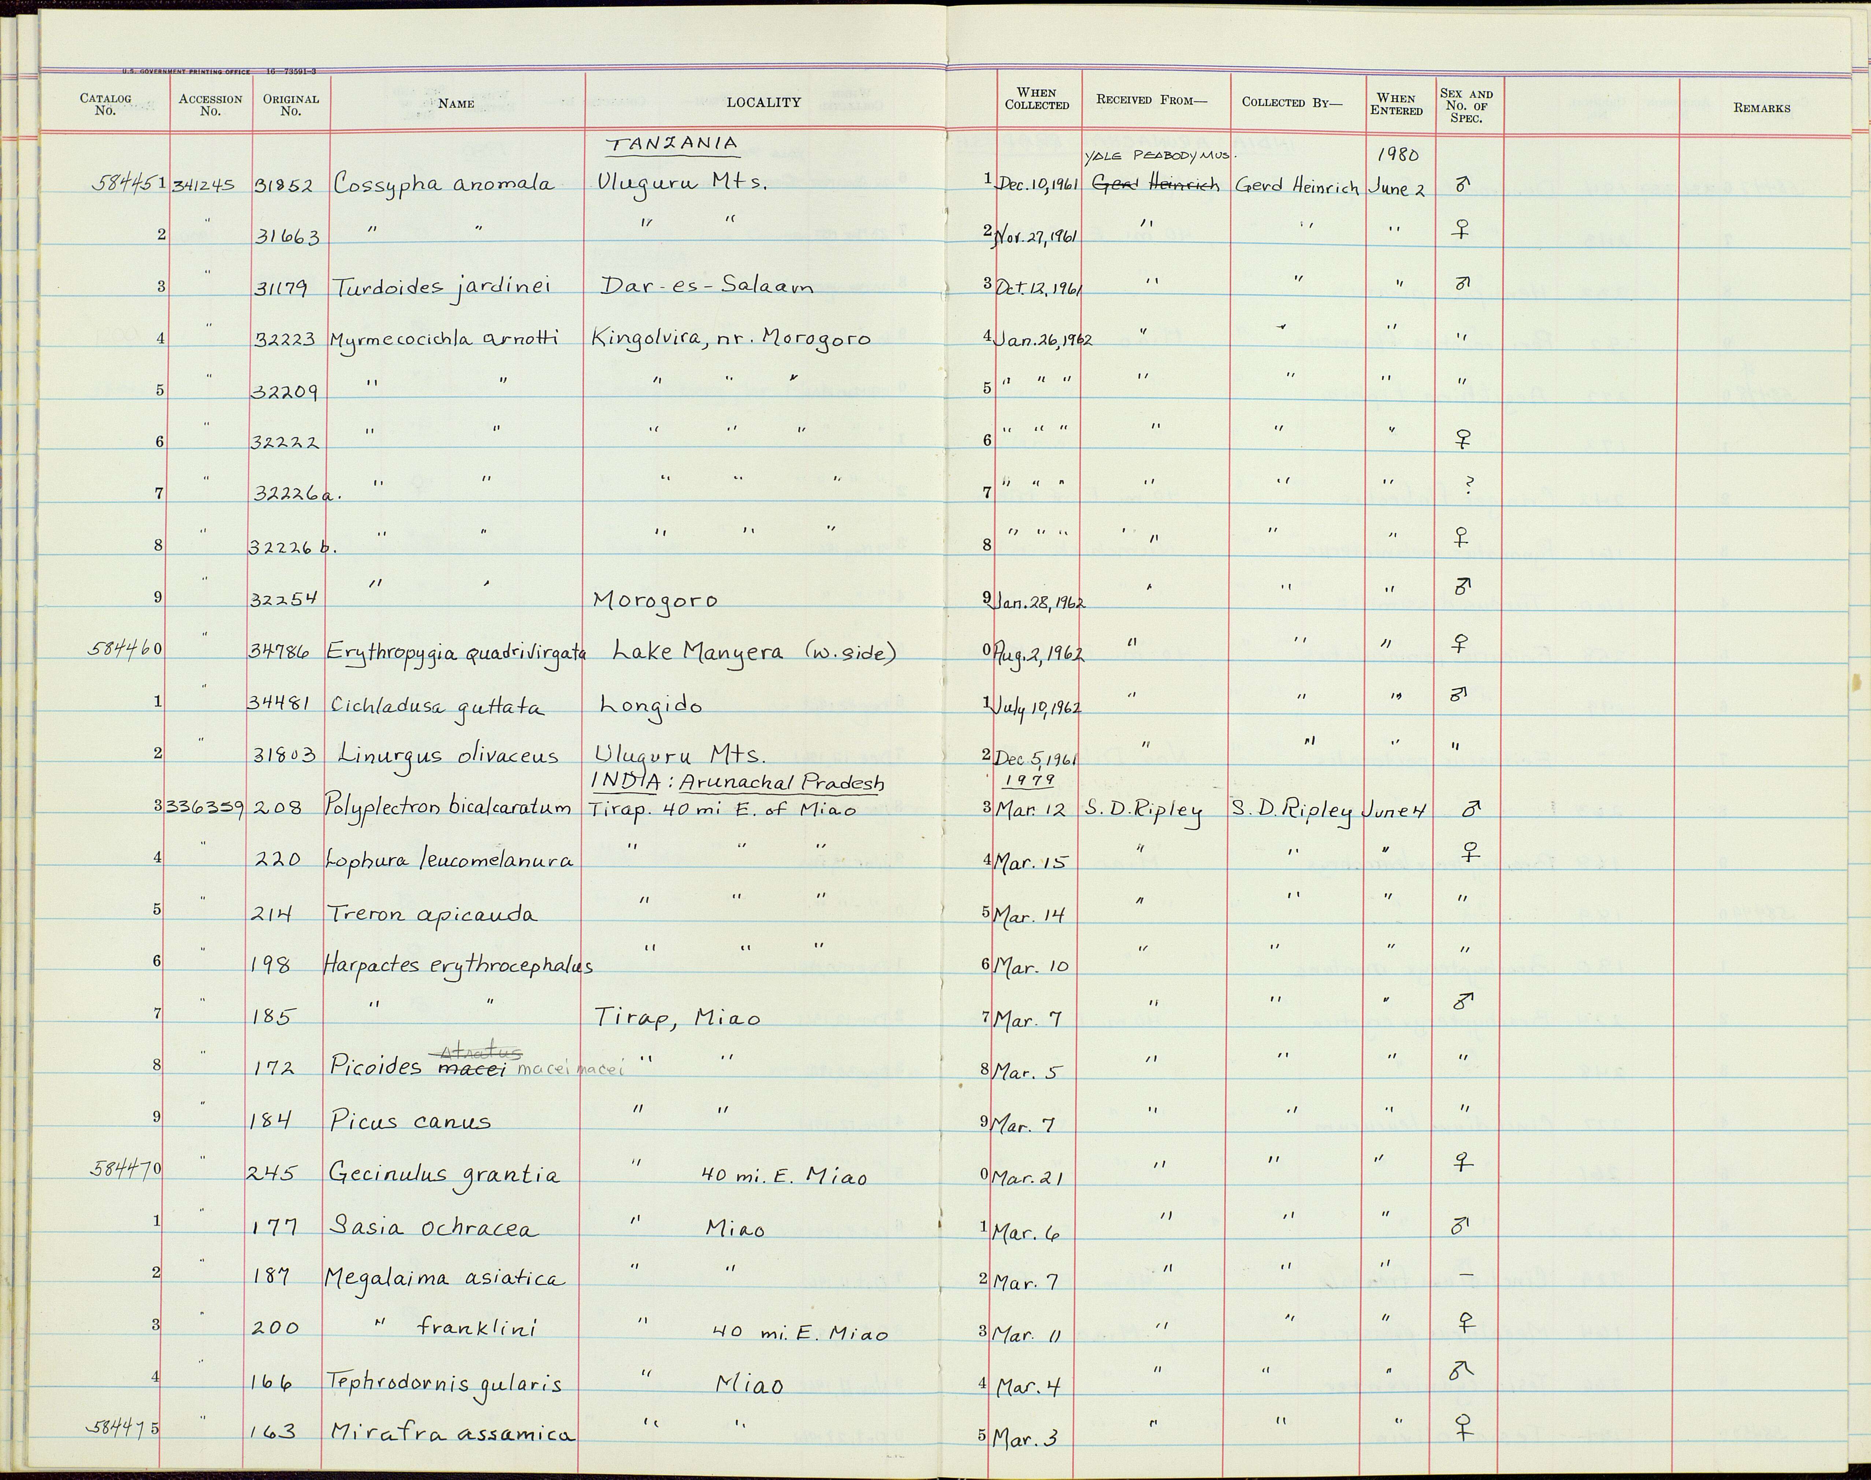The width and height of the screenshot is (1871, 1480).
Task: Click the 'franklini' name entry
Action: pyautogui.click(x=477, y=1327)
